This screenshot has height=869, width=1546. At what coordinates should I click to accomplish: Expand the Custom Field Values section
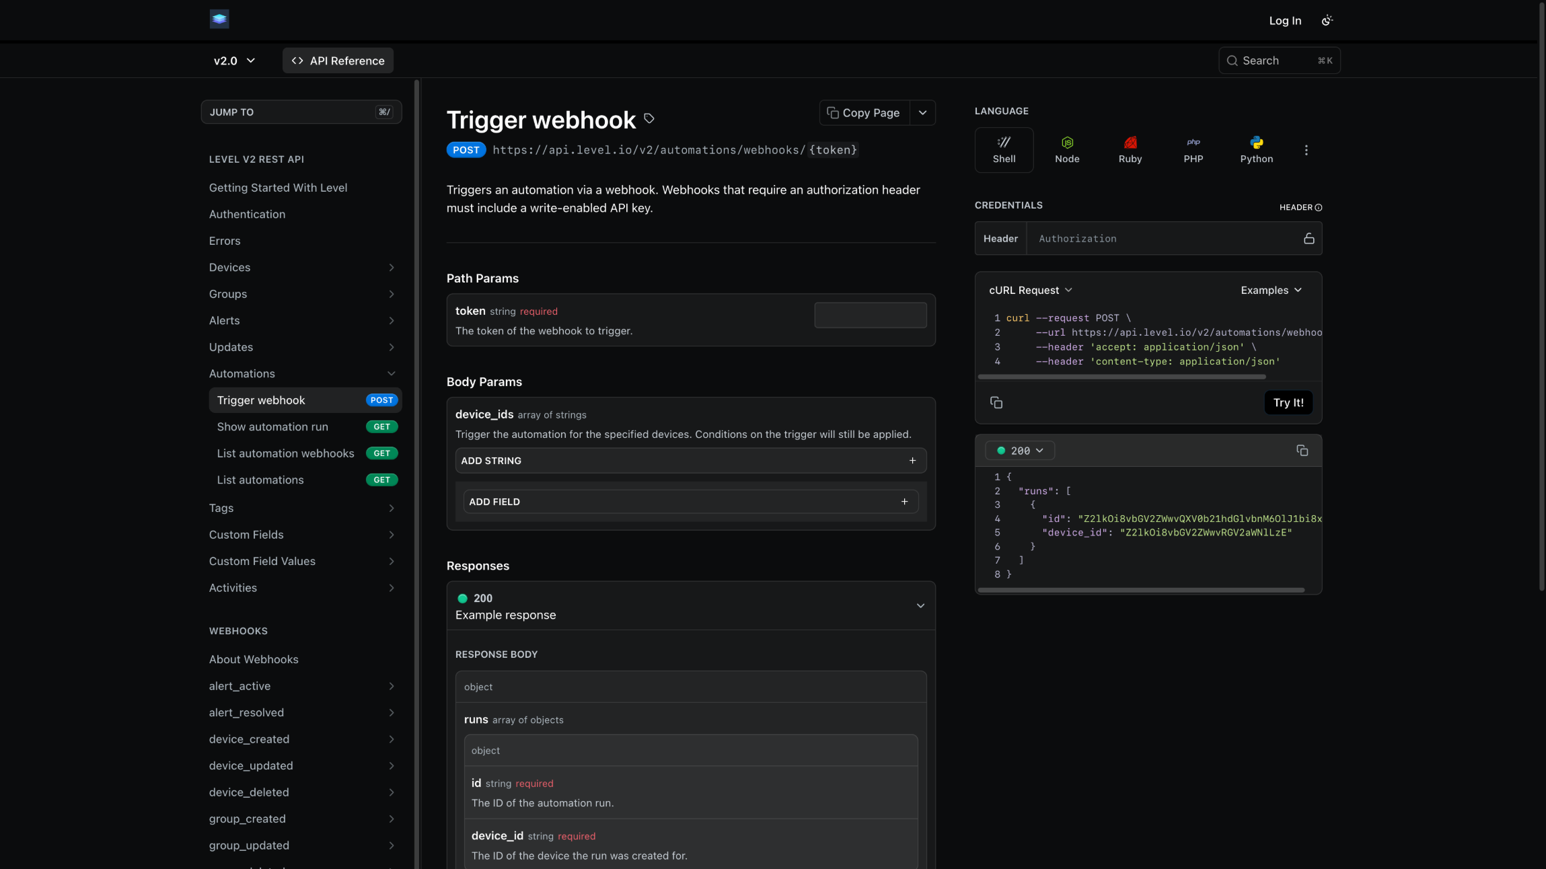(392, 561)
